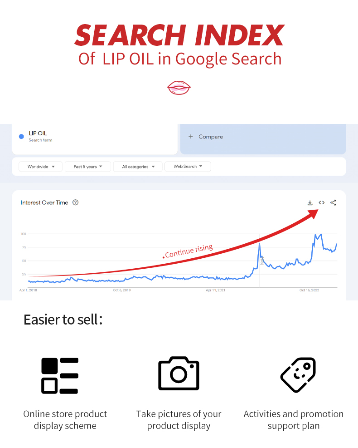Click the red lips icon
Image resolution: width=358 pixels, height=448 pixels.
[x=179, y=88]
